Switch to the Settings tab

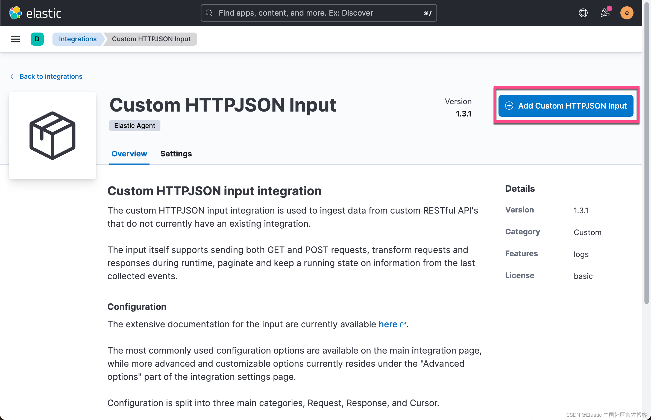pos(176,154)
